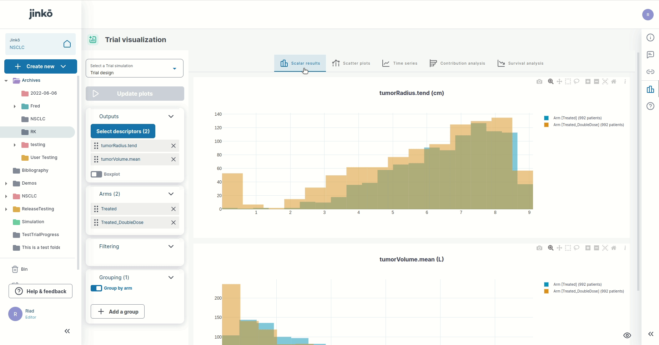The width and height of the screenshot is (659, 345).
Task: Collapse the Grouping (1) section
Action: (x=171, y=277)
